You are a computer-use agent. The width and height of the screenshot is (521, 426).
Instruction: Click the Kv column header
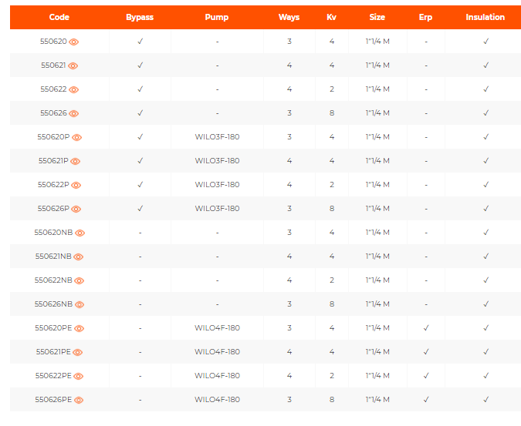pyautogui.click(x=332, y=17)
